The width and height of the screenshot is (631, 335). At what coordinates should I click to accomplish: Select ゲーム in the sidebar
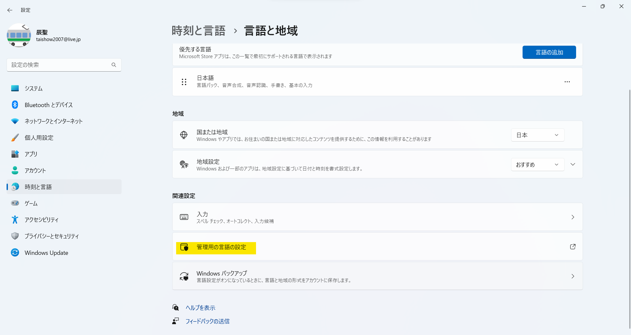[64, 203]
